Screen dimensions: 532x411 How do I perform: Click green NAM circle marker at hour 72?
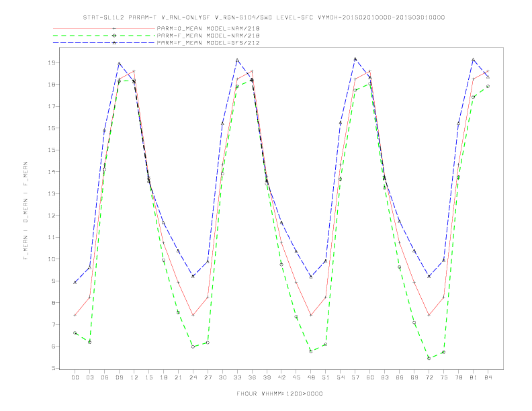(429, 358)
